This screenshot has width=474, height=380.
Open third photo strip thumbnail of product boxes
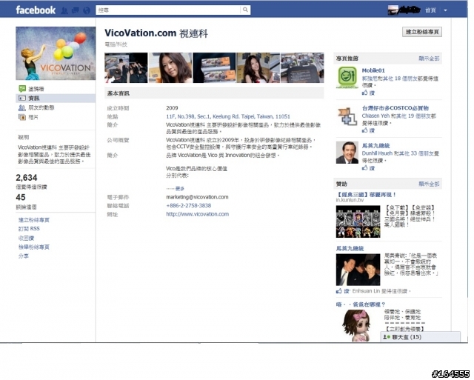tap(214, 67)
